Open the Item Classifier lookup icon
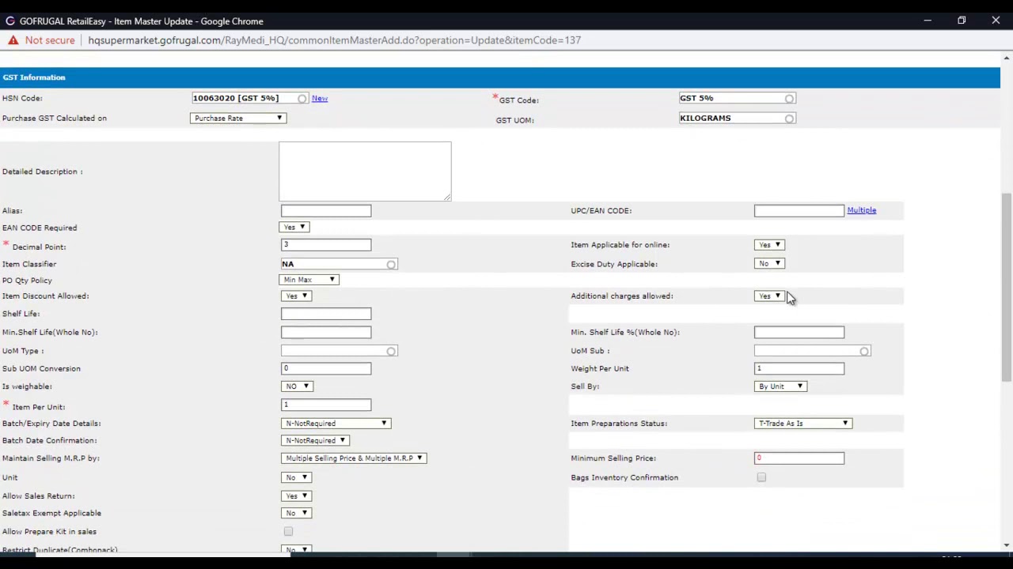Screen dimensions: 1013x569 [x=391, y=265]
